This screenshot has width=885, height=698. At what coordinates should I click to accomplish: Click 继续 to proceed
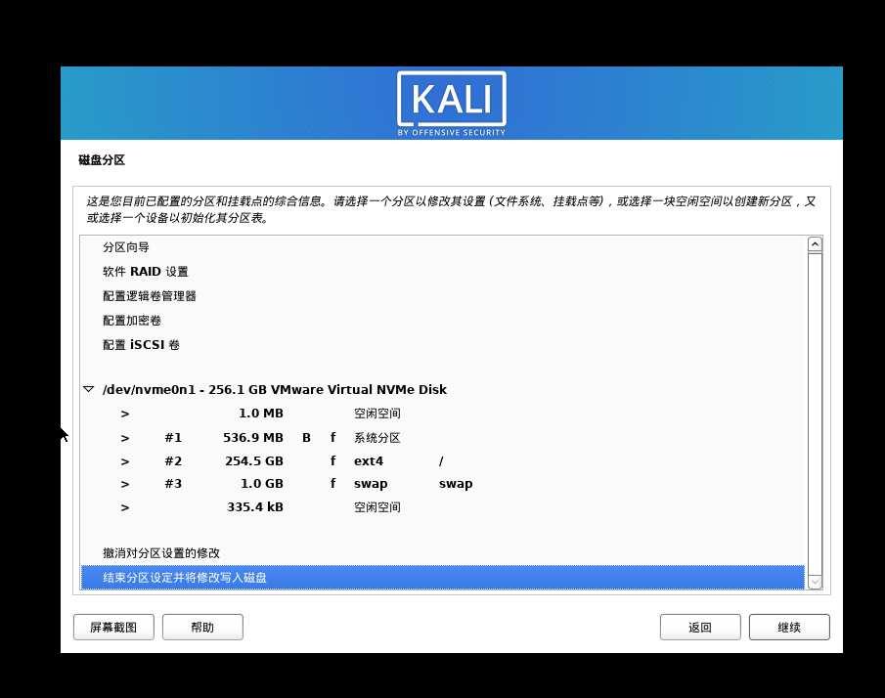[789, 627]
